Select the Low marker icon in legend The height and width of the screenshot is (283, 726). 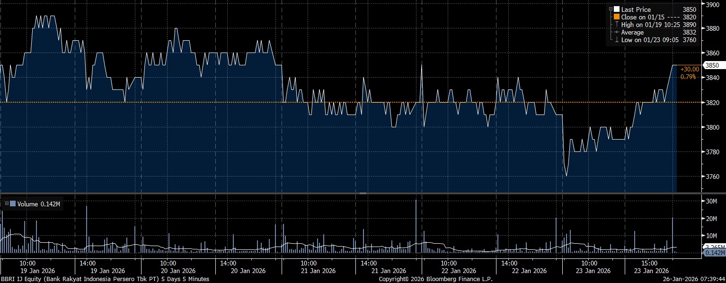[x=616, y=40]
